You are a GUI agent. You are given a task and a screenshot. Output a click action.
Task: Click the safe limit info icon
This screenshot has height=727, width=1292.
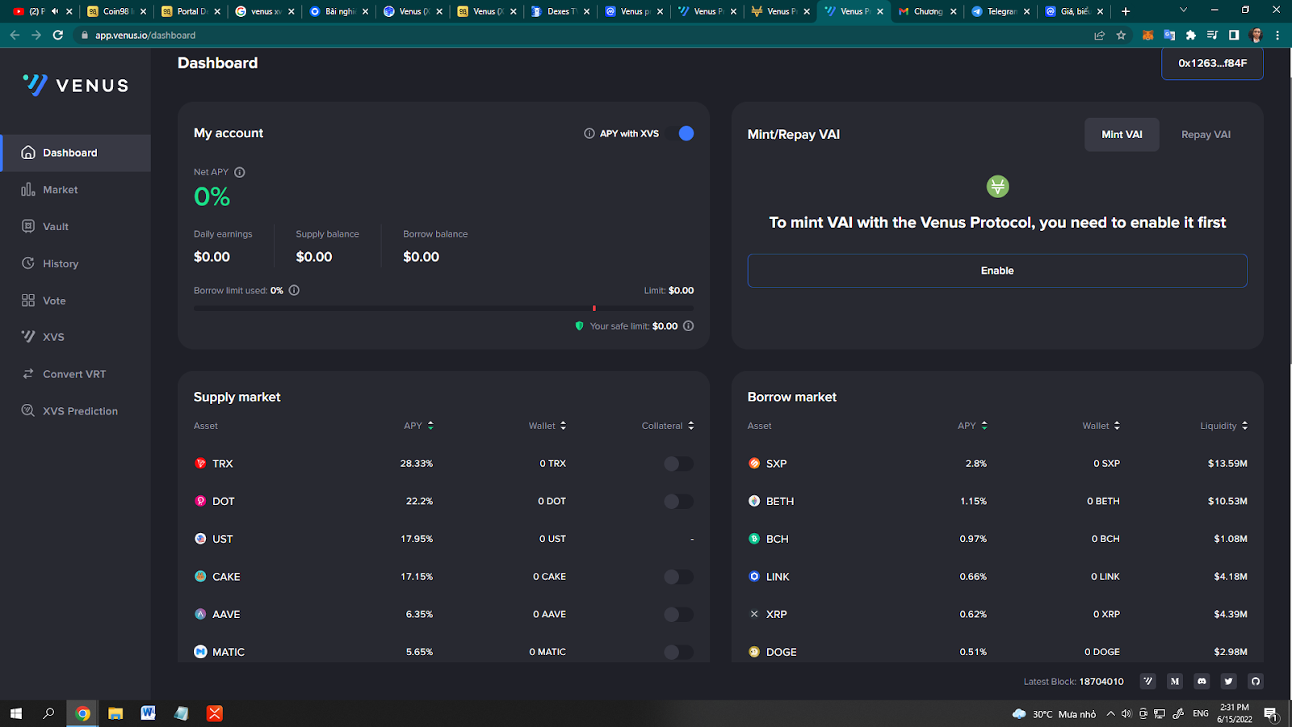point(689,326)
